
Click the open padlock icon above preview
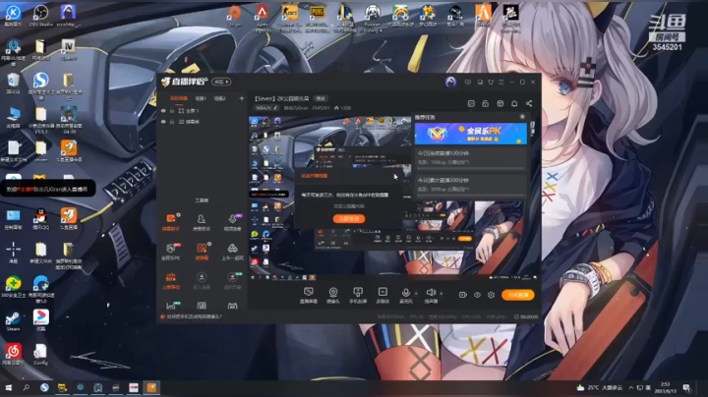tap(486, 103)
